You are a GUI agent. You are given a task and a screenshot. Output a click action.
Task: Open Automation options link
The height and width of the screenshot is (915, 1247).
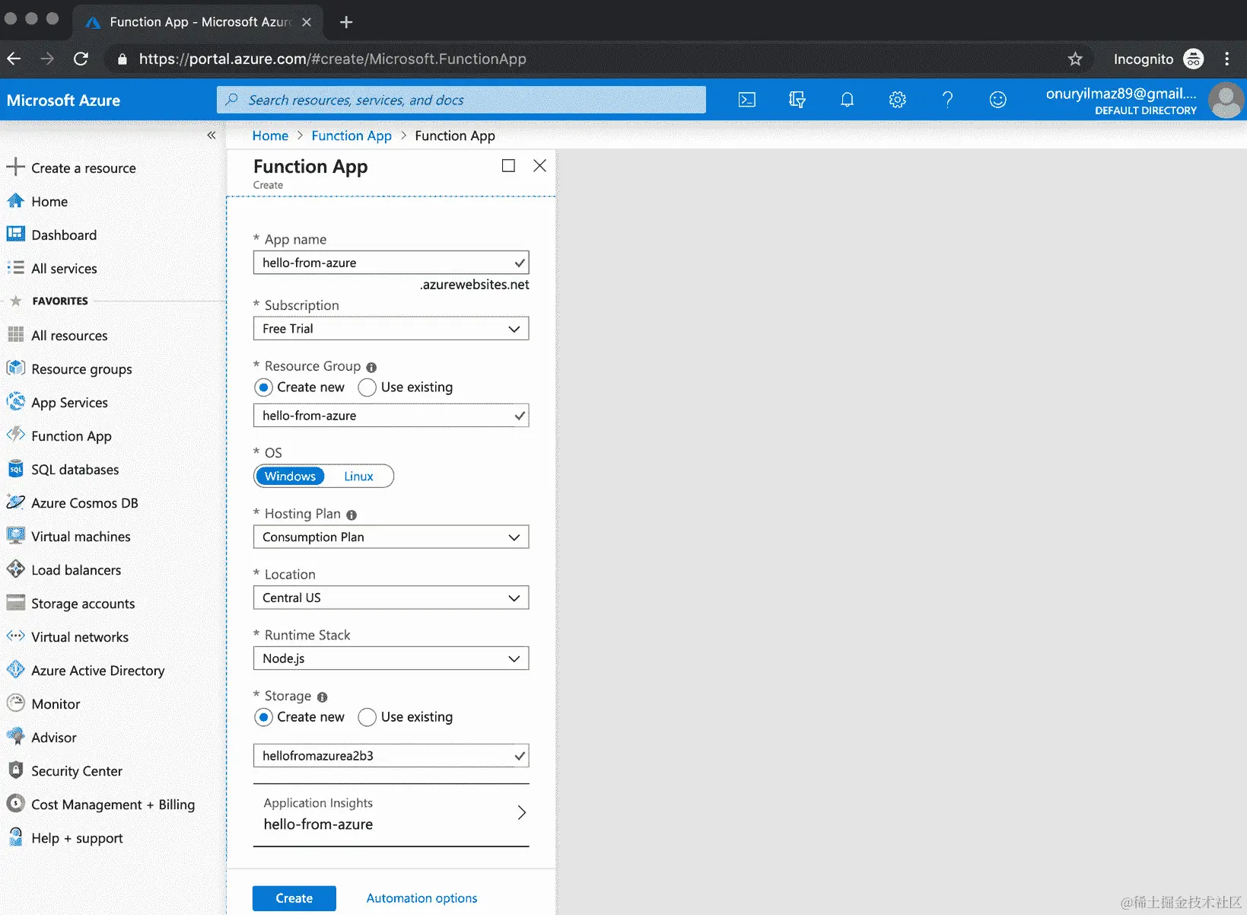click(x=422, y=898)
